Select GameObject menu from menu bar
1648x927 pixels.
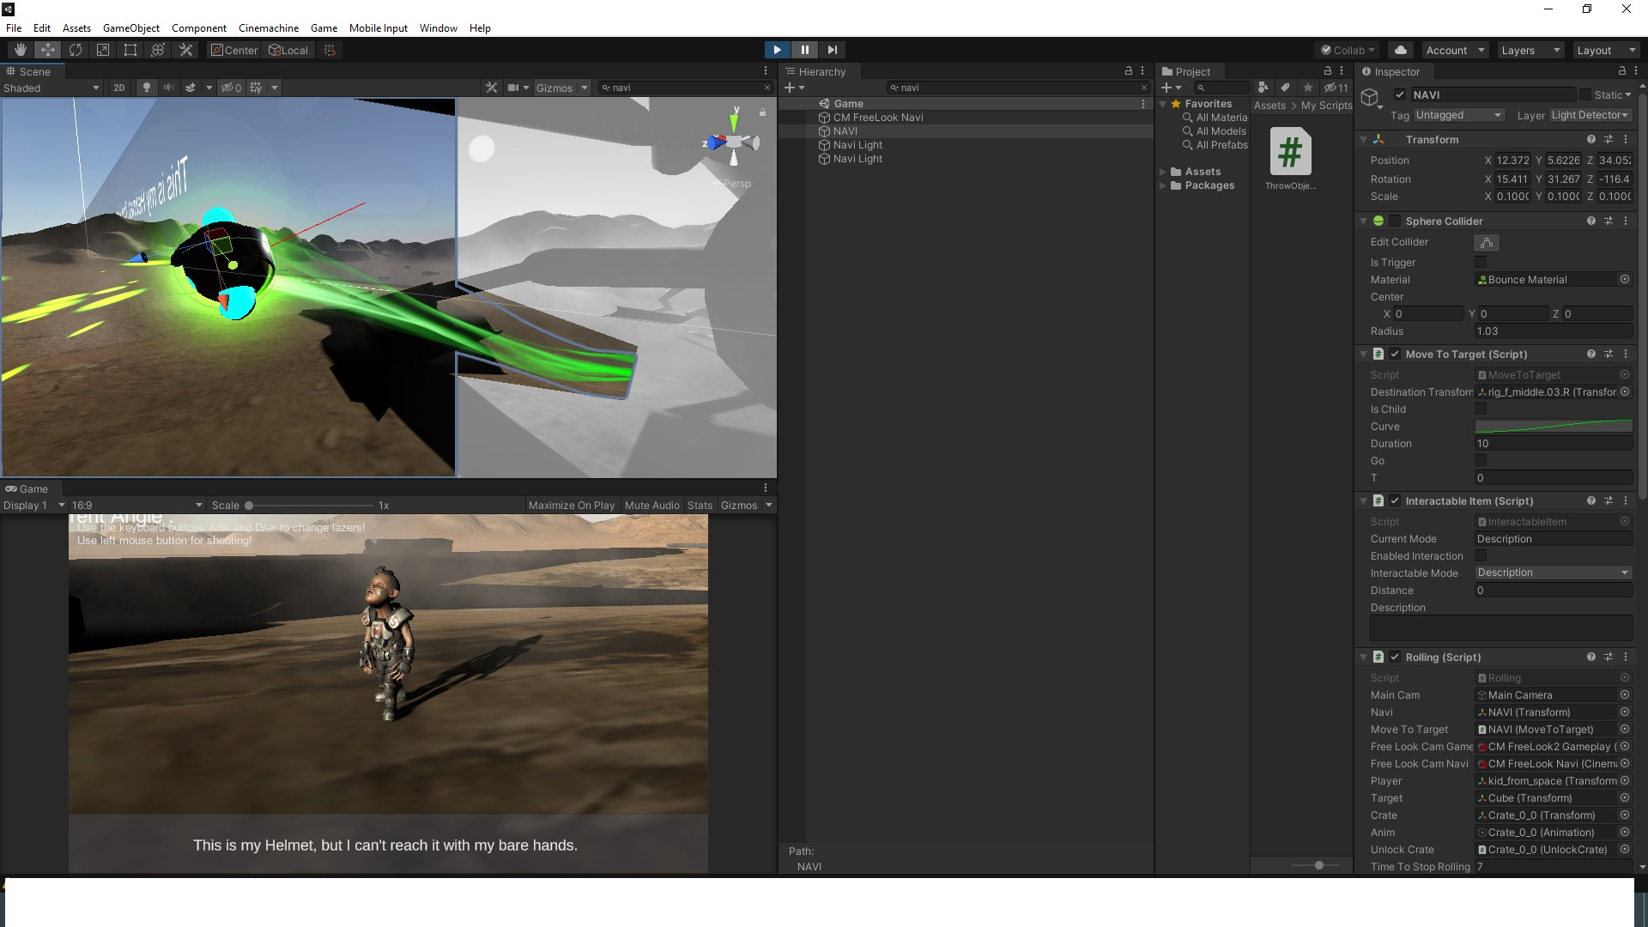click(x=130, y=28)
